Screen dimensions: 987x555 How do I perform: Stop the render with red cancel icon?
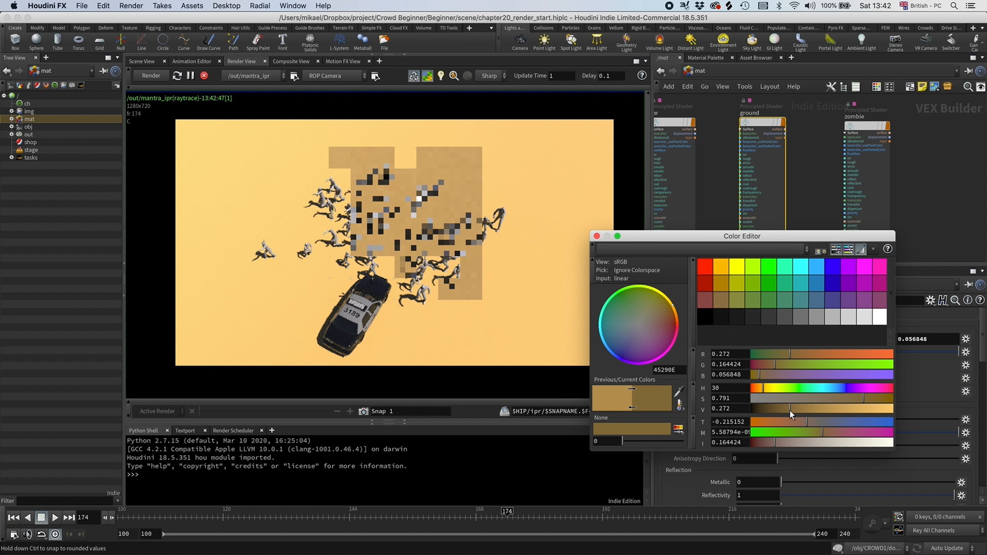coord(204,76)
